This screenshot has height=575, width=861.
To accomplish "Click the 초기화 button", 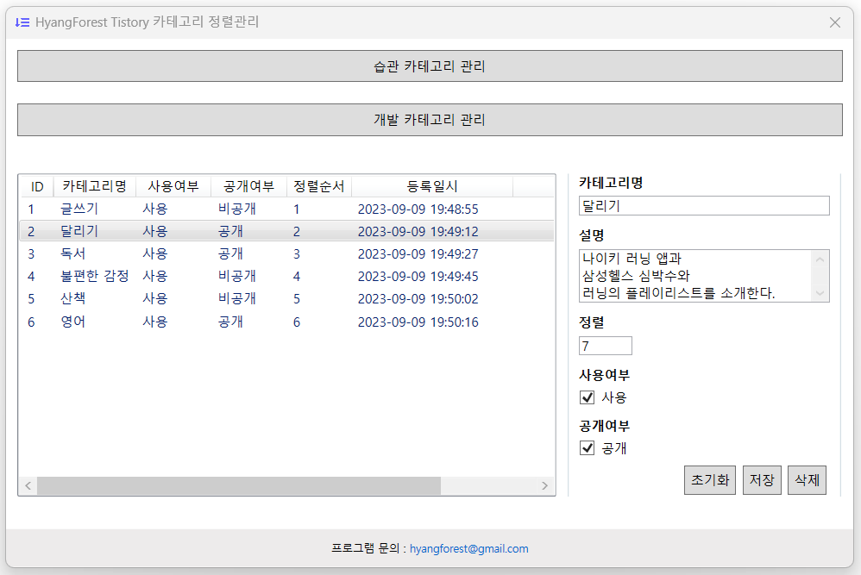I will point(709,480).
